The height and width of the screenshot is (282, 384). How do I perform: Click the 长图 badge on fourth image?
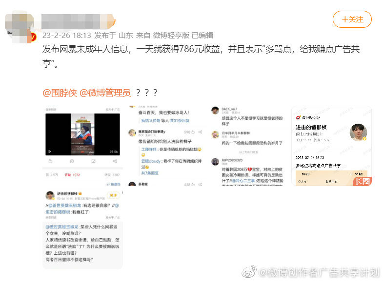(x=362, y=181)
